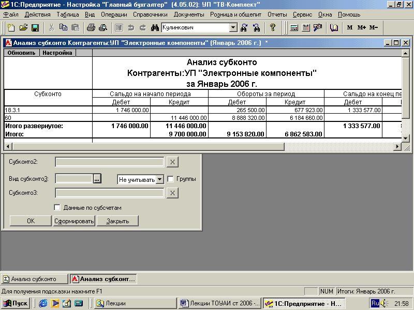Screen dimensions: 414x310
Task: Open the Документы menu
Action: click(x=189, y=14)
